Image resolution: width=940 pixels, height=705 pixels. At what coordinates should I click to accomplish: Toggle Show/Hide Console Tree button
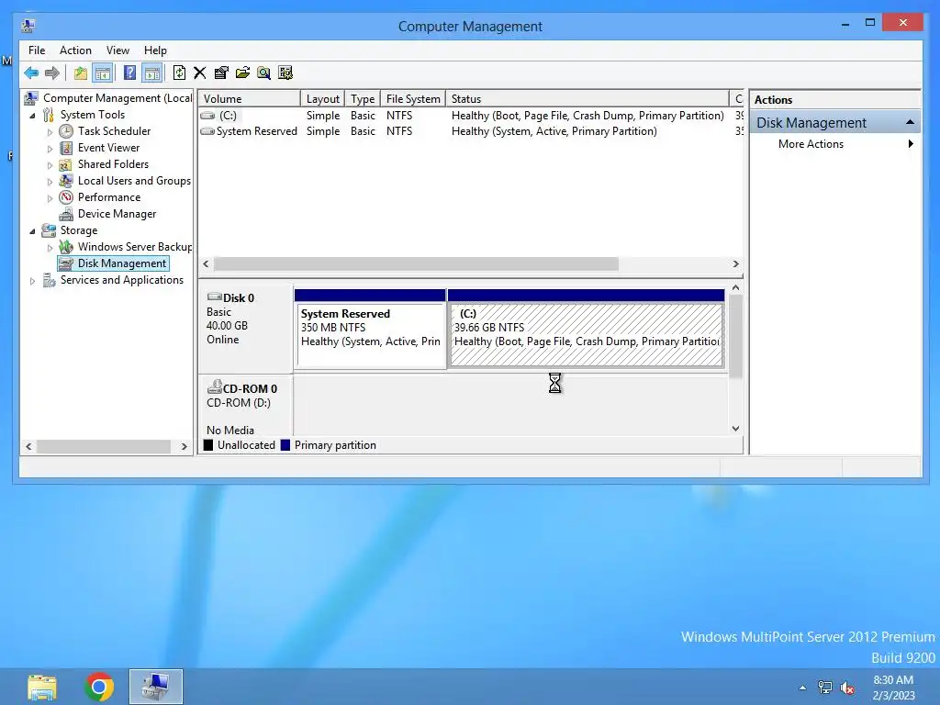click(x=103, y=73)
